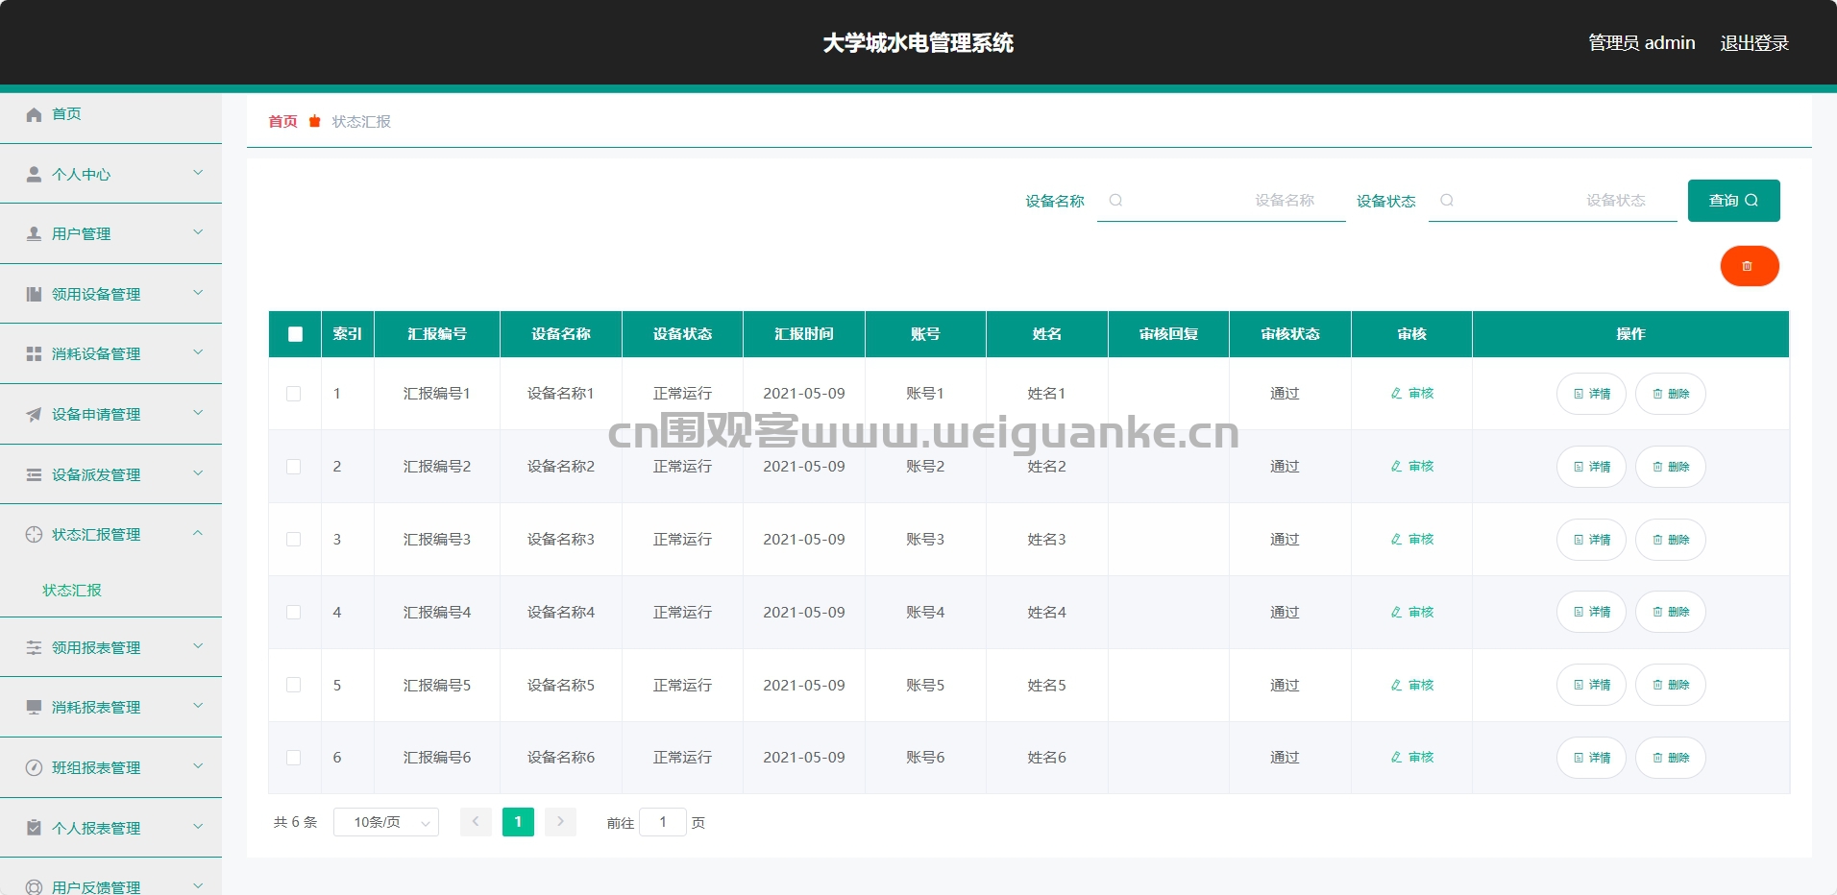Image resolution: width=1837 pixels, height=895 pixels.
Task: Click the clipboard icon beside 个人报表管理
Action: 34,828
